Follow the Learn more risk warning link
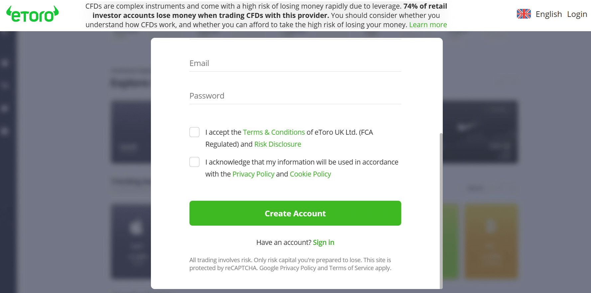The image size is (591, 293). coord(428,25)
